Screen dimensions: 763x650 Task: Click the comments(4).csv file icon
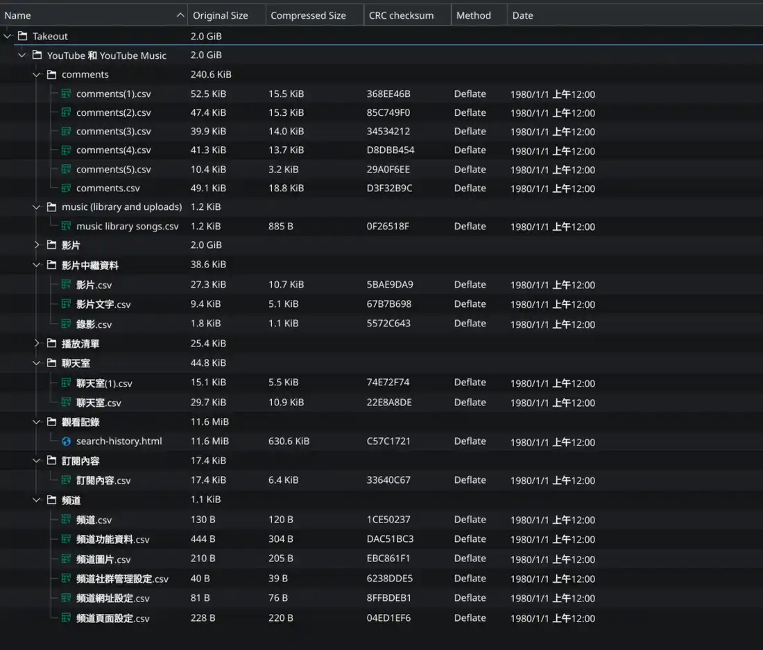tap(66, 150)
